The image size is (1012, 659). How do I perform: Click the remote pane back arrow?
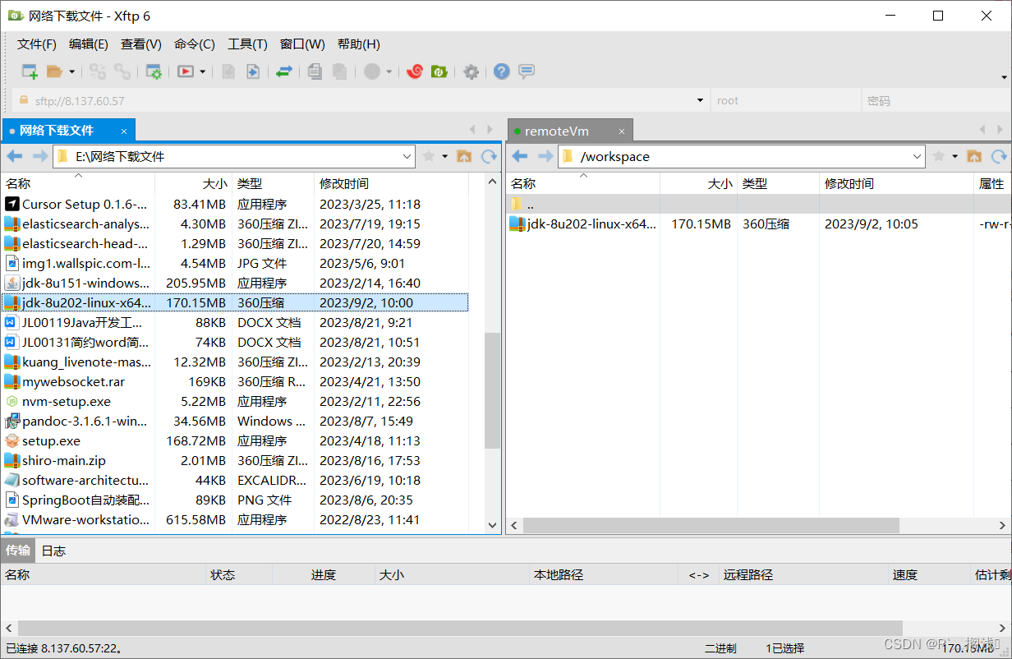pos(519,156)
